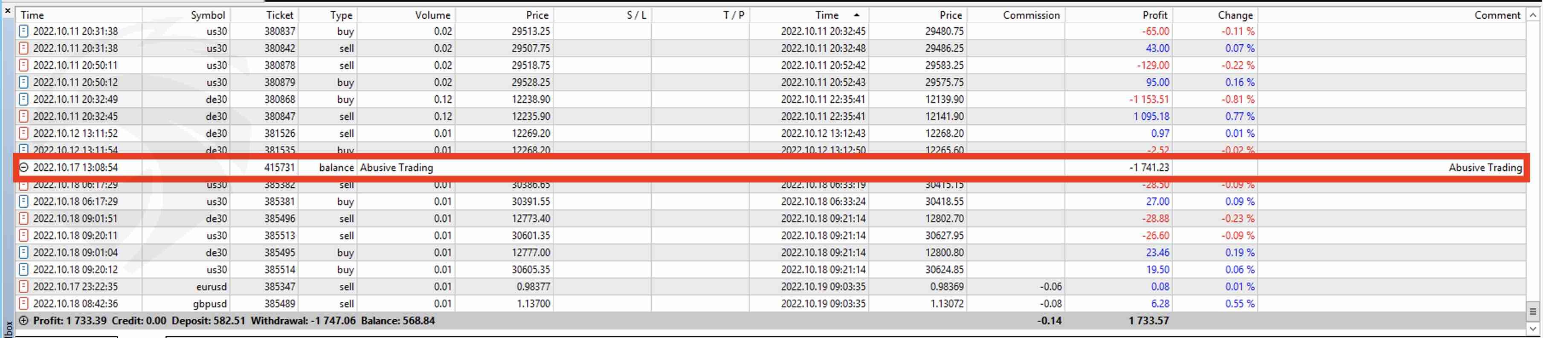This screenshot has height=338, width=1543.
Task: Click the order icon for ticket 385514
Action: coord(23,270)
